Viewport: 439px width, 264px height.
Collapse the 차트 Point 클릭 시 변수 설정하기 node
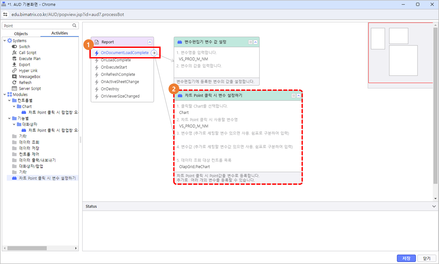tap(298, 96)
